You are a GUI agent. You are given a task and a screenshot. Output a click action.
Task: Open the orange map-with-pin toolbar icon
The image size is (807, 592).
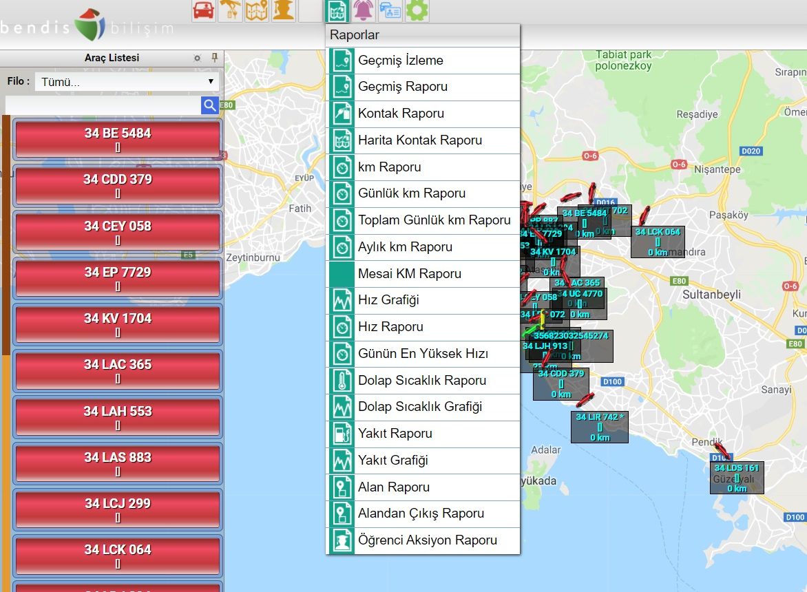pos(257,10)
